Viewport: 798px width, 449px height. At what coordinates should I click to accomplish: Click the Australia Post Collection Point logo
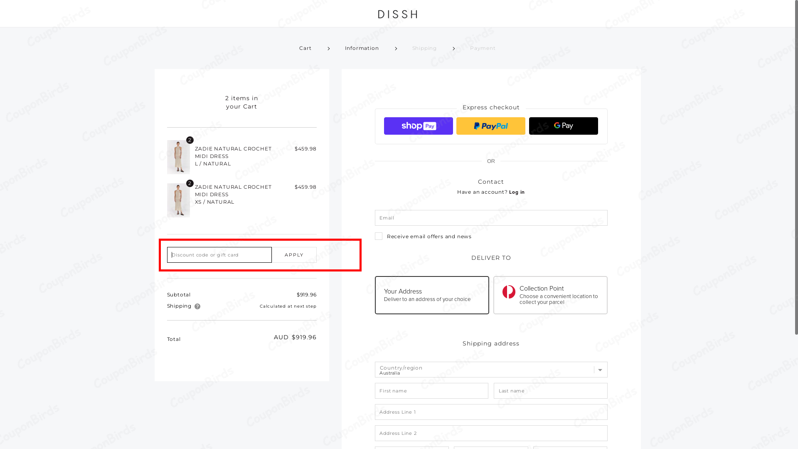point(510,292)
